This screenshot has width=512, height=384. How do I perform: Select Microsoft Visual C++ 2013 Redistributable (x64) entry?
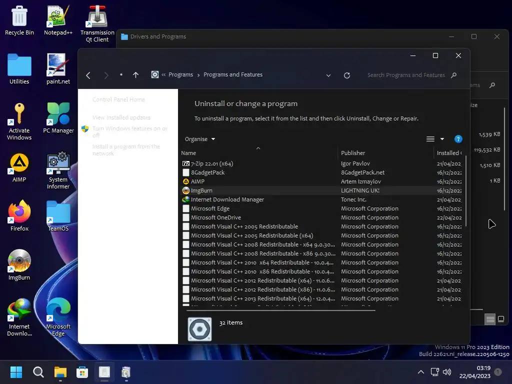coord(321,298)
